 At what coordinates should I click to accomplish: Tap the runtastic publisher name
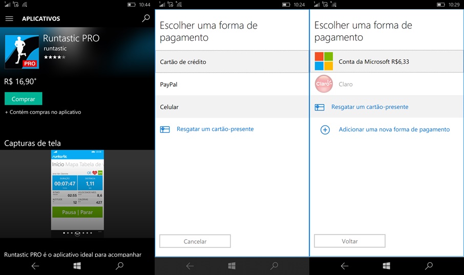tap(55, 49)
